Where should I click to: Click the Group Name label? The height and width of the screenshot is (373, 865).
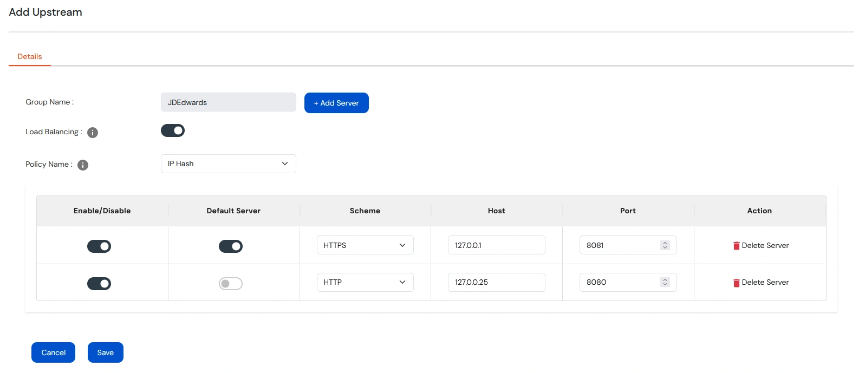pyautogui.click(x=49, y=102)
